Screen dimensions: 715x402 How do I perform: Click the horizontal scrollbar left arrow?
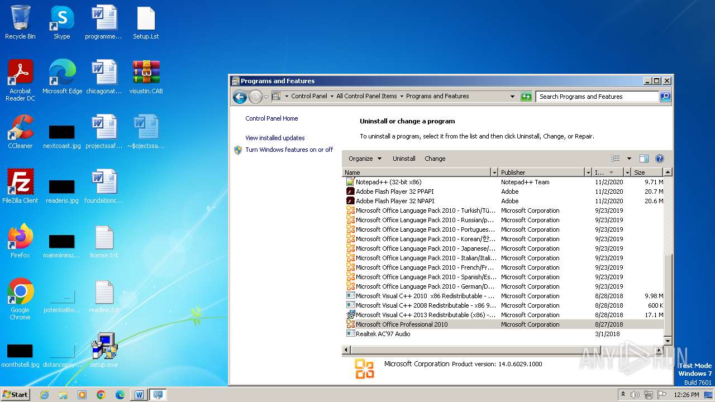pos(346,350)
